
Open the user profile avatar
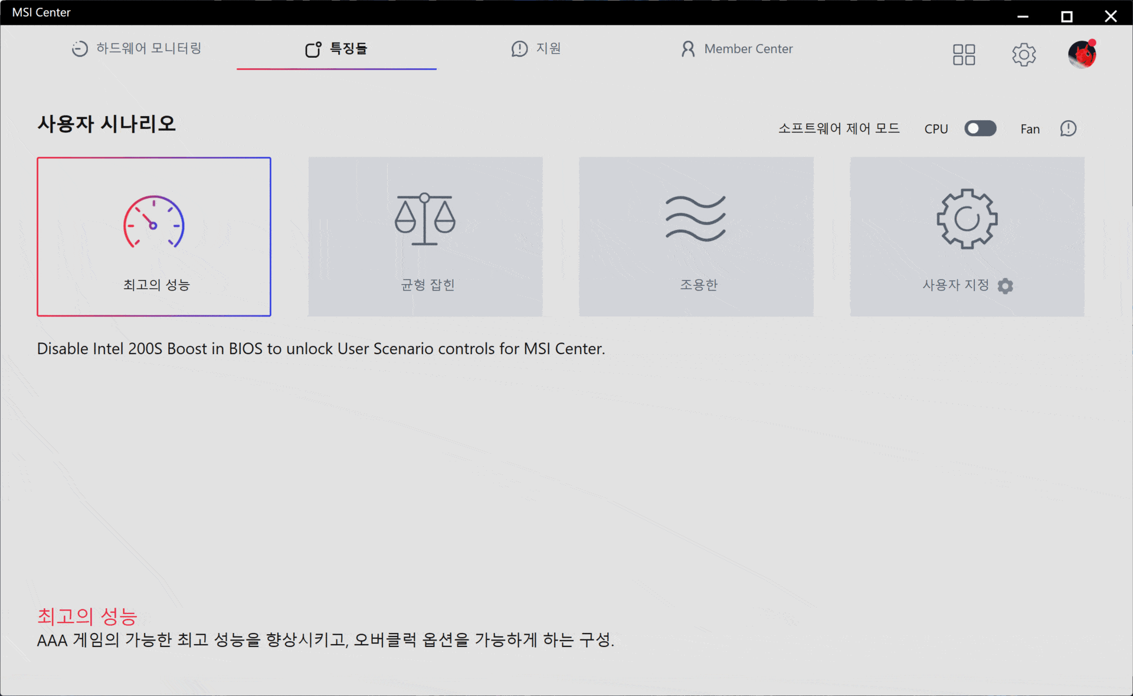(1082, 54)
